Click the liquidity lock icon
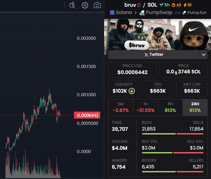The width and height of the screenshot is (211, 179). tap(132, 91)
